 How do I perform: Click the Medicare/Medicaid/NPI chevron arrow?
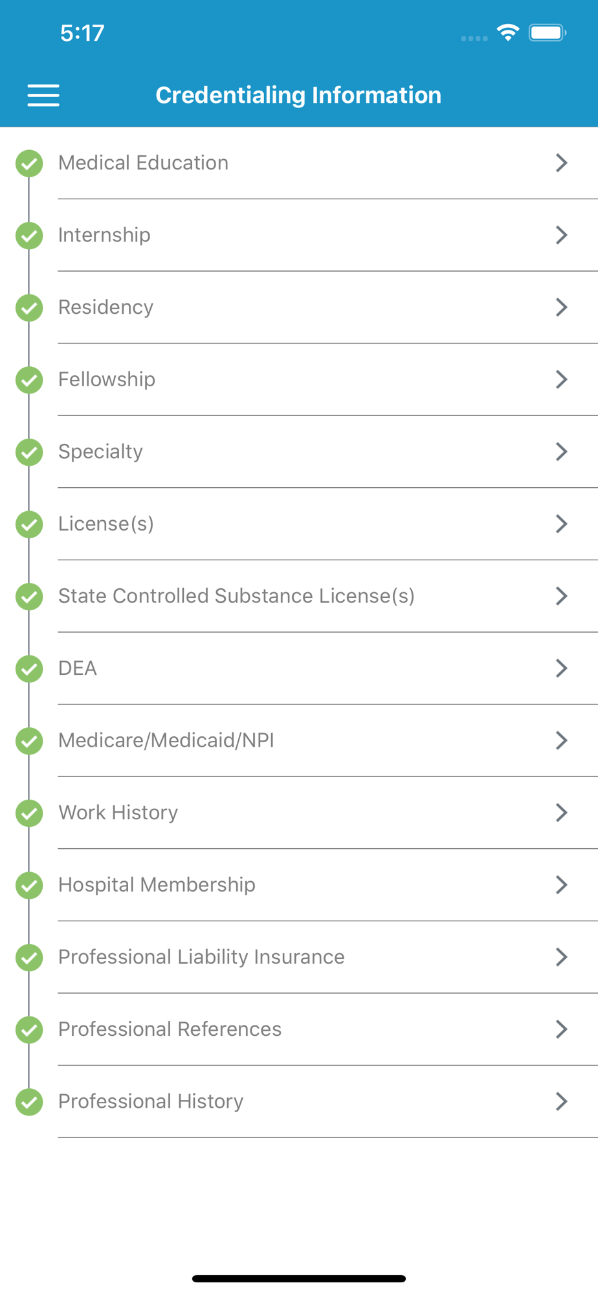(561, 740)
